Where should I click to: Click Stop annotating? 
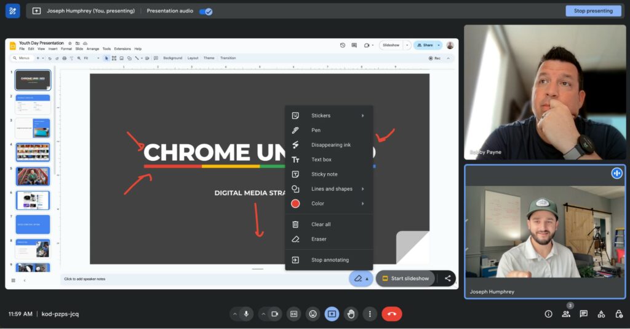(329, 260)
